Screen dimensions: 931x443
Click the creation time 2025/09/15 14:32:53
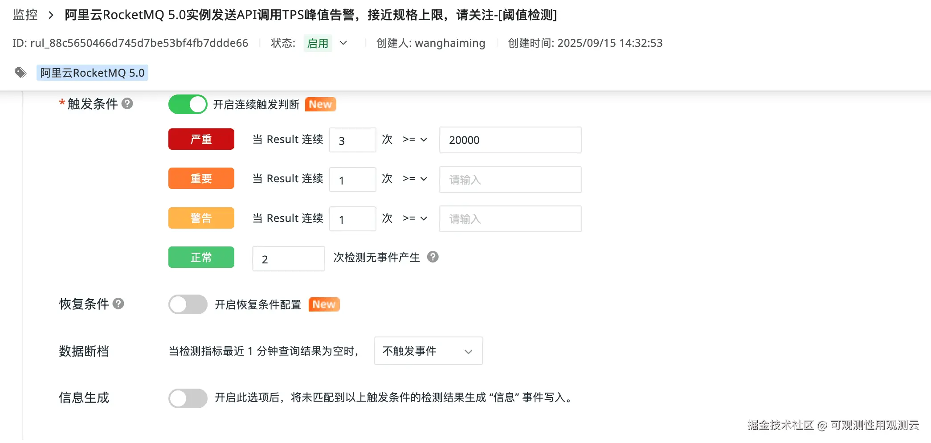click(x=610, y=43)
